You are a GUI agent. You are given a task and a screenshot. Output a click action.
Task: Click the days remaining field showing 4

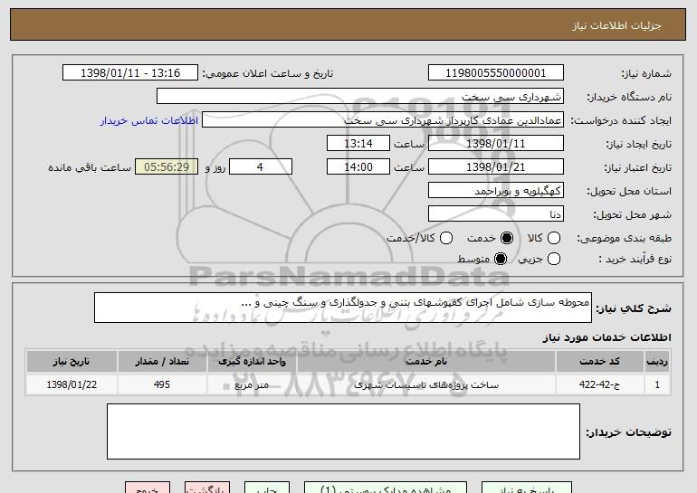click(x=261, y=167)
